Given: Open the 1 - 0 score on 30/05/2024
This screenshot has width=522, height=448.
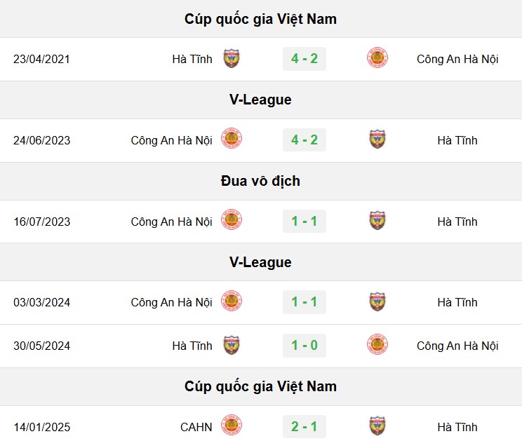Looking at the screenshot, I should point(304,346).
